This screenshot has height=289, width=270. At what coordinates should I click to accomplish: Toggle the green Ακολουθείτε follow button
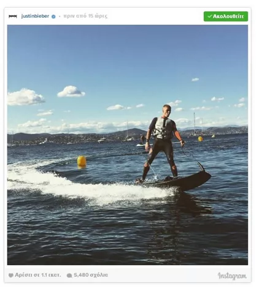[x=226, y=17]
